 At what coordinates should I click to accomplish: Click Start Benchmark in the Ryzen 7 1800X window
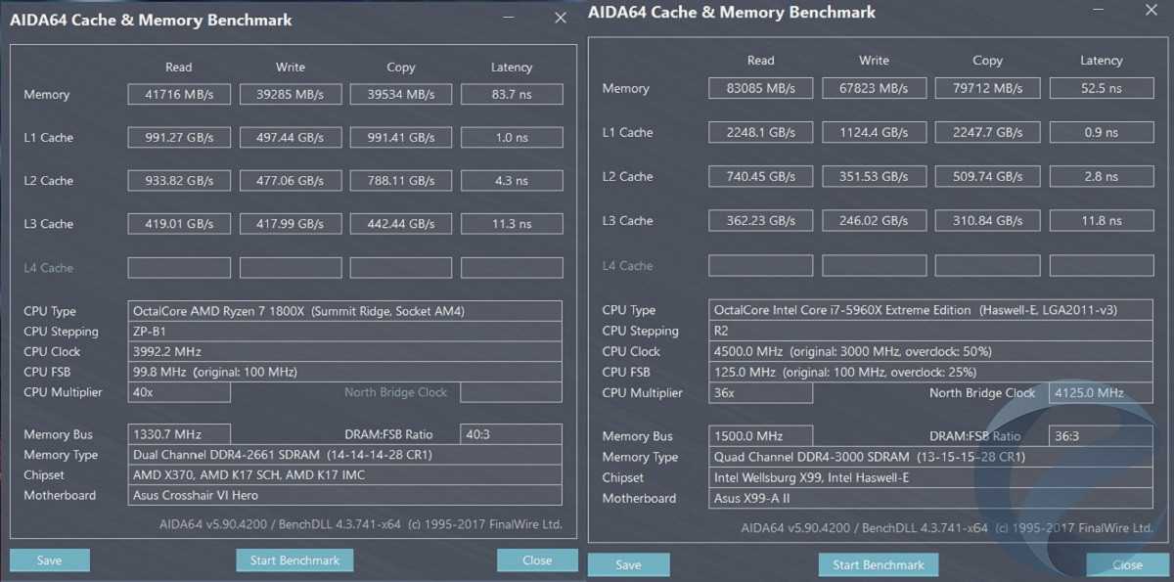(294, 560)
